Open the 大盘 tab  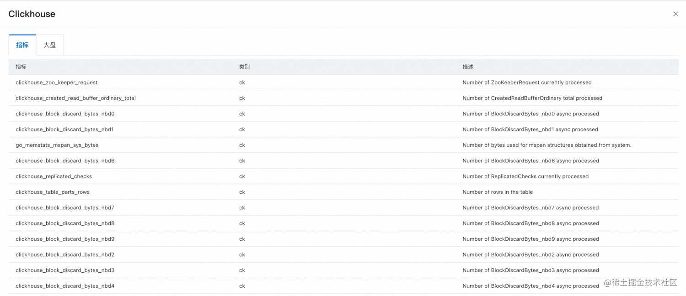pos(50,45)
